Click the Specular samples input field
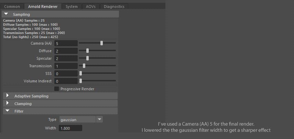Image resolution: width=294 pixels, height=139 pixels. tap(66, 58)
